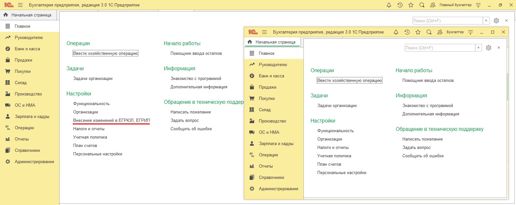Open service settings dropdown beside Главный бухгалтер

(478, 5)
